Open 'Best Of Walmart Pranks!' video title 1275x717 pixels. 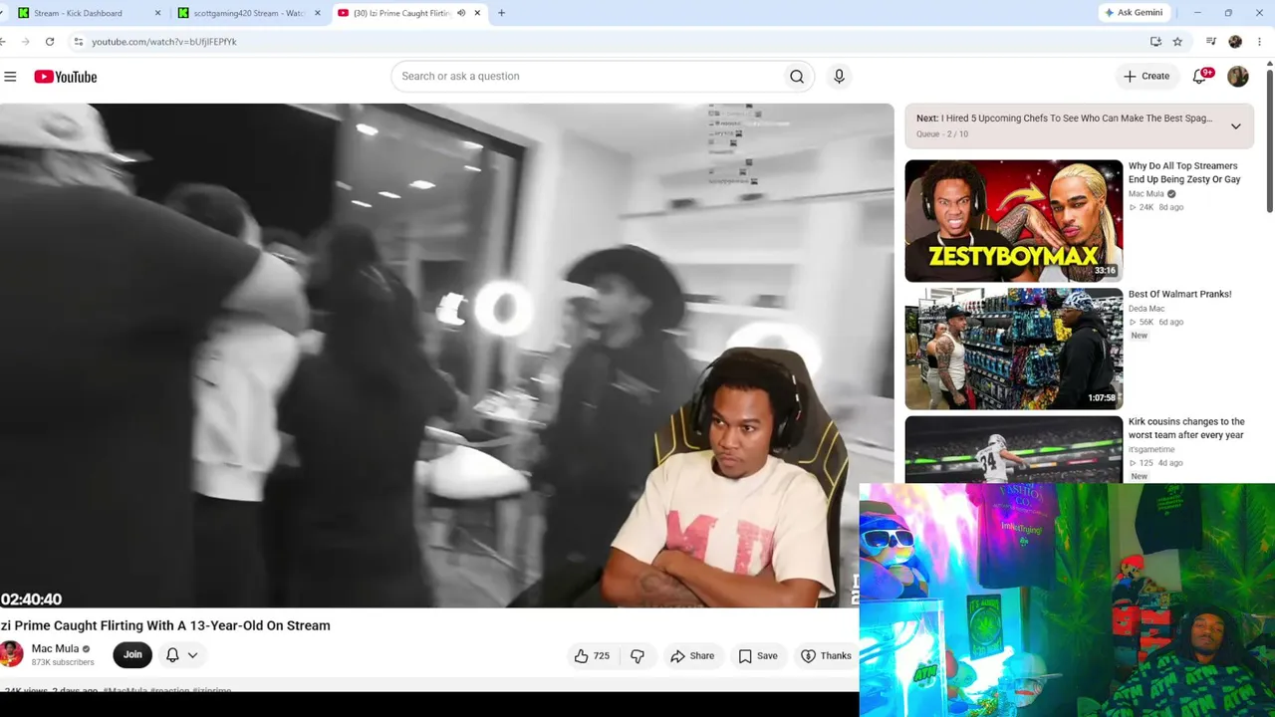(x=1179, y=294)
